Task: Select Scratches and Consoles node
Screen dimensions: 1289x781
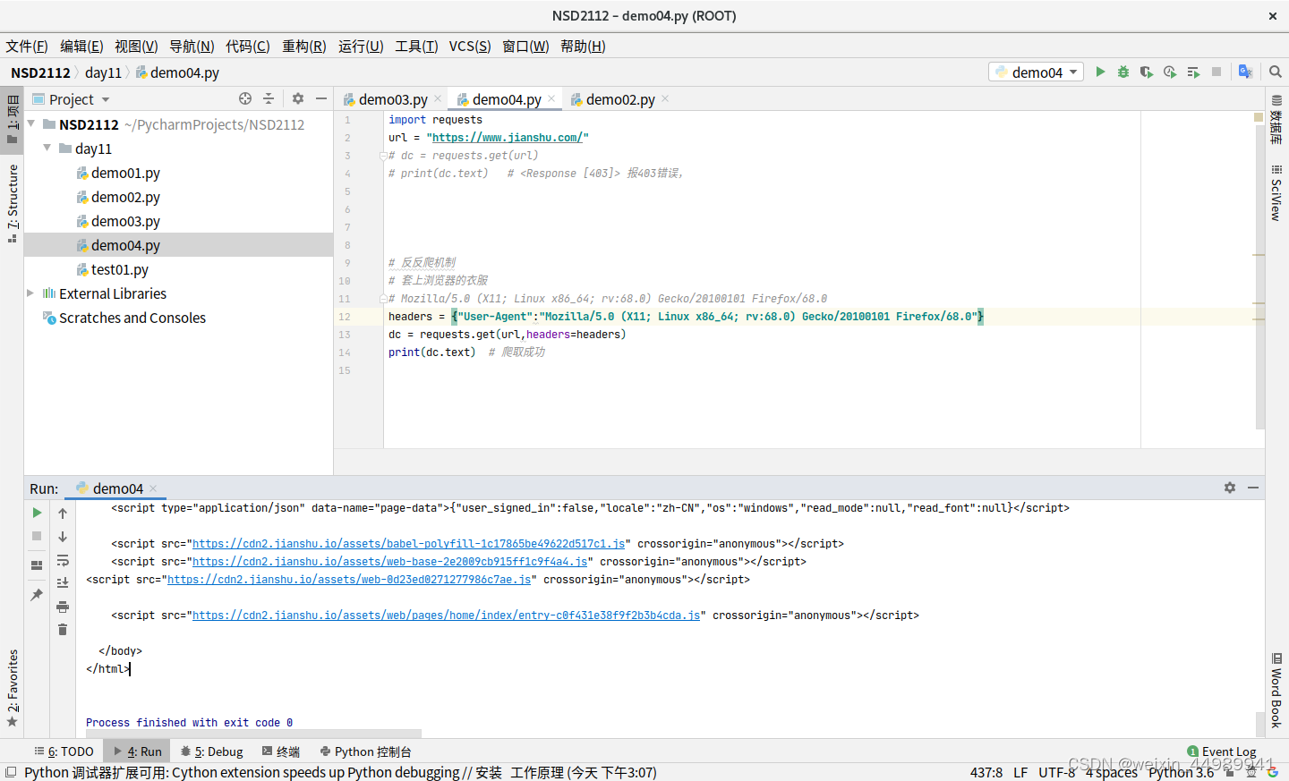Action: [x=132, y=318]
